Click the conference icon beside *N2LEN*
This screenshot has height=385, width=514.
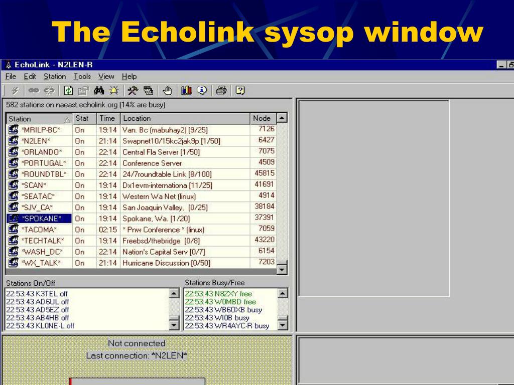tap(13, 141)
